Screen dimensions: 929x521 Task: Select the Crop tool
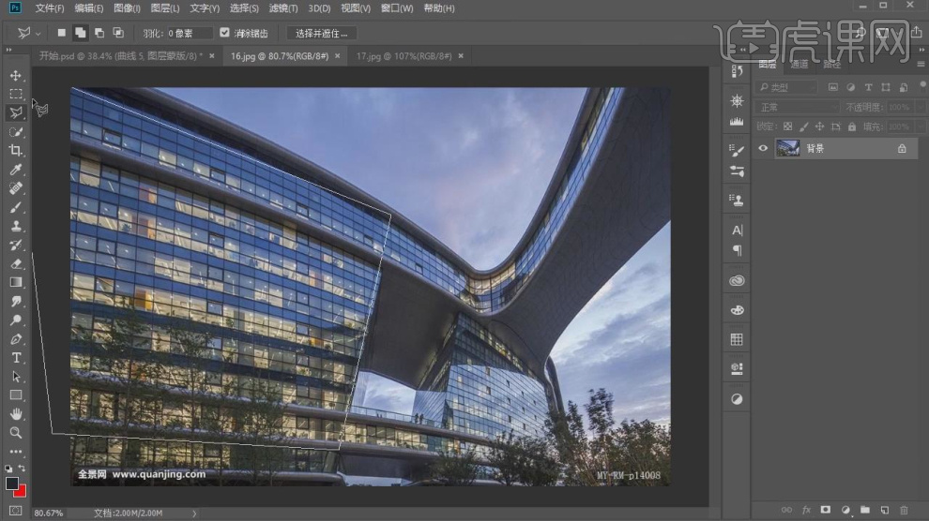click(x=16, y=151)
